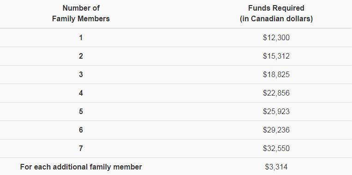This screenshot has width=352, height=175.
Task: Select the $3,314 additional member amount
Action: tap(276, 167)
